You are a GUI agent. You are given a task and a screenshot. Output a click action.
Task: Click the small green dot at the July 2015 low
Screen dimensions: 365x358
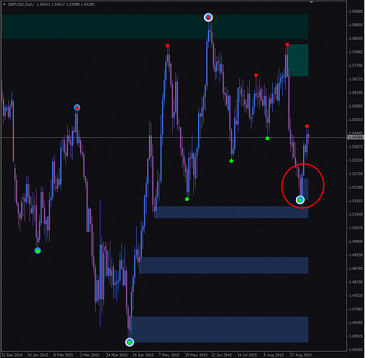pos(231,161)
